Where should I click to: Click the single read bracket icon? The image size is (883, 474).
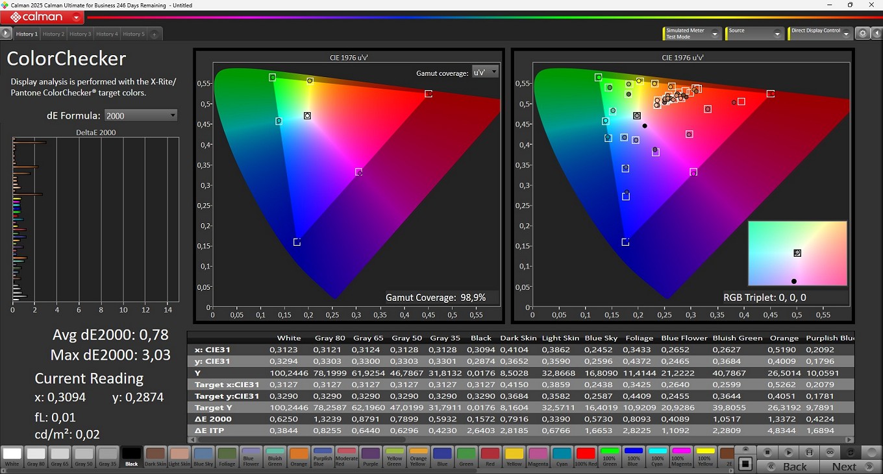[x=809, y=451]
